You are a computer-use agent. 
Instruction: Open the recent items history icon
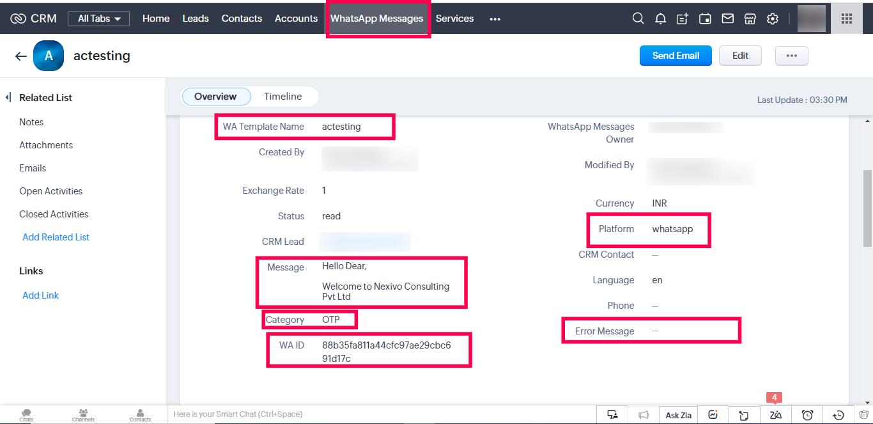838,415
